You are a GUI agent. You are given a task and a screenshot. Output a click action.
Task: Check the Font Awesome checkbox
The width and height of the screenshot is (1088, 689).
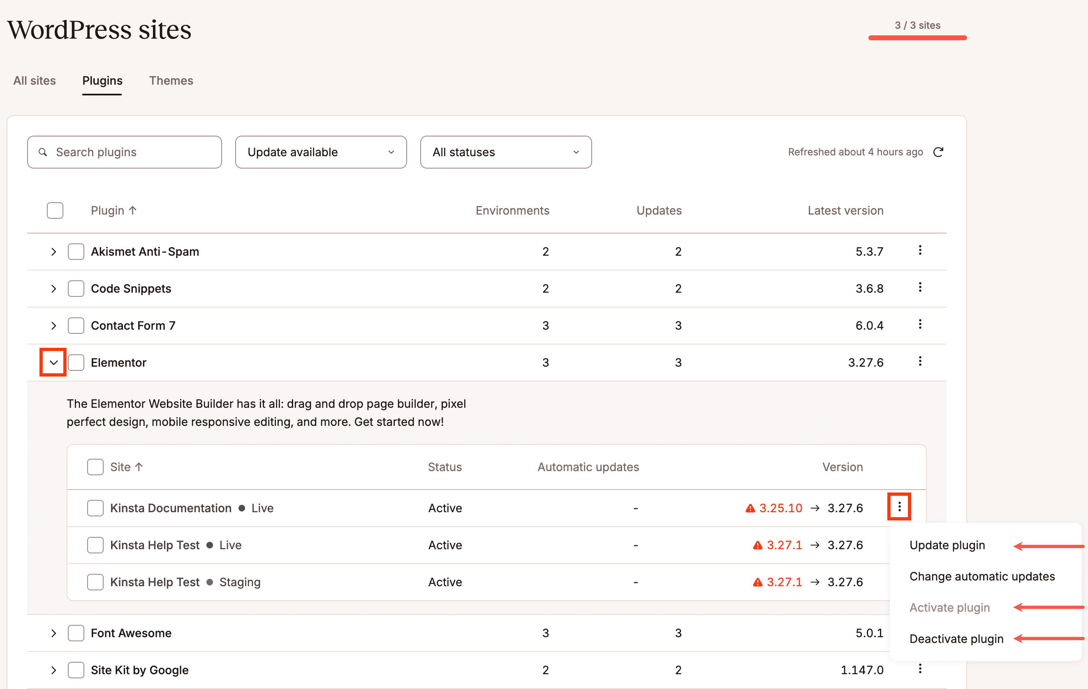(76, 634)
